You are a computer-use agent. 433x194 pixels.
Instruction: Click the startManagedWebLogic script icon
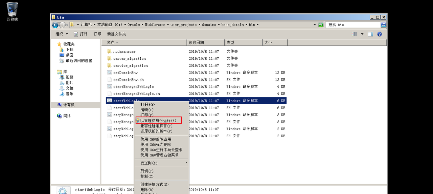[x=109, y=87]
